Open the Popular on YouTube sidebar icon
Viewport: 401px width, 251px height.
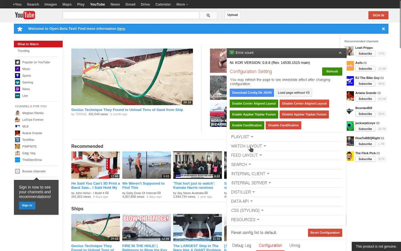tap(18, 62)
